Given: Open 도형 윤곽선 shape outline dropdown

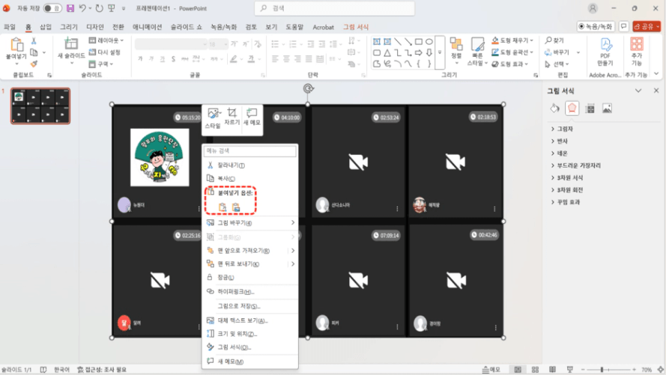Looking at the screenshot, I should [x=512, y=52].
